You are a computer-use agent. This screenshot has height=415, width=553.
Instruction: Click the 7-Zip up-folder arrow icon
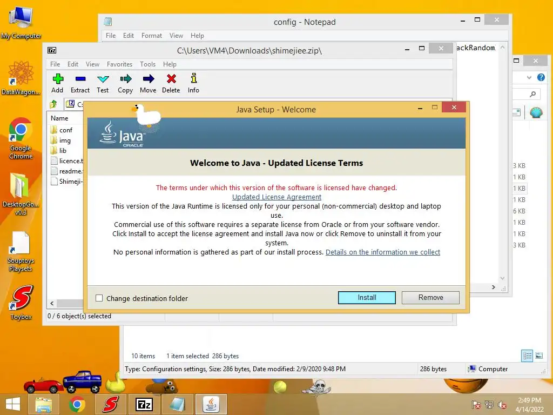click(x=53, y=104)
